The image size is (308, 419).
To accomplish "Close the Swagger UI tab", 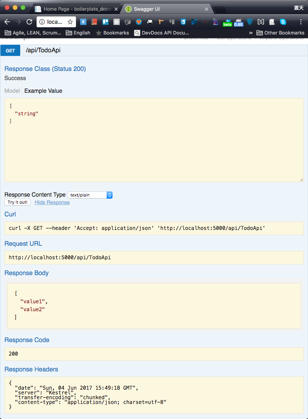I will coord(207,9).
